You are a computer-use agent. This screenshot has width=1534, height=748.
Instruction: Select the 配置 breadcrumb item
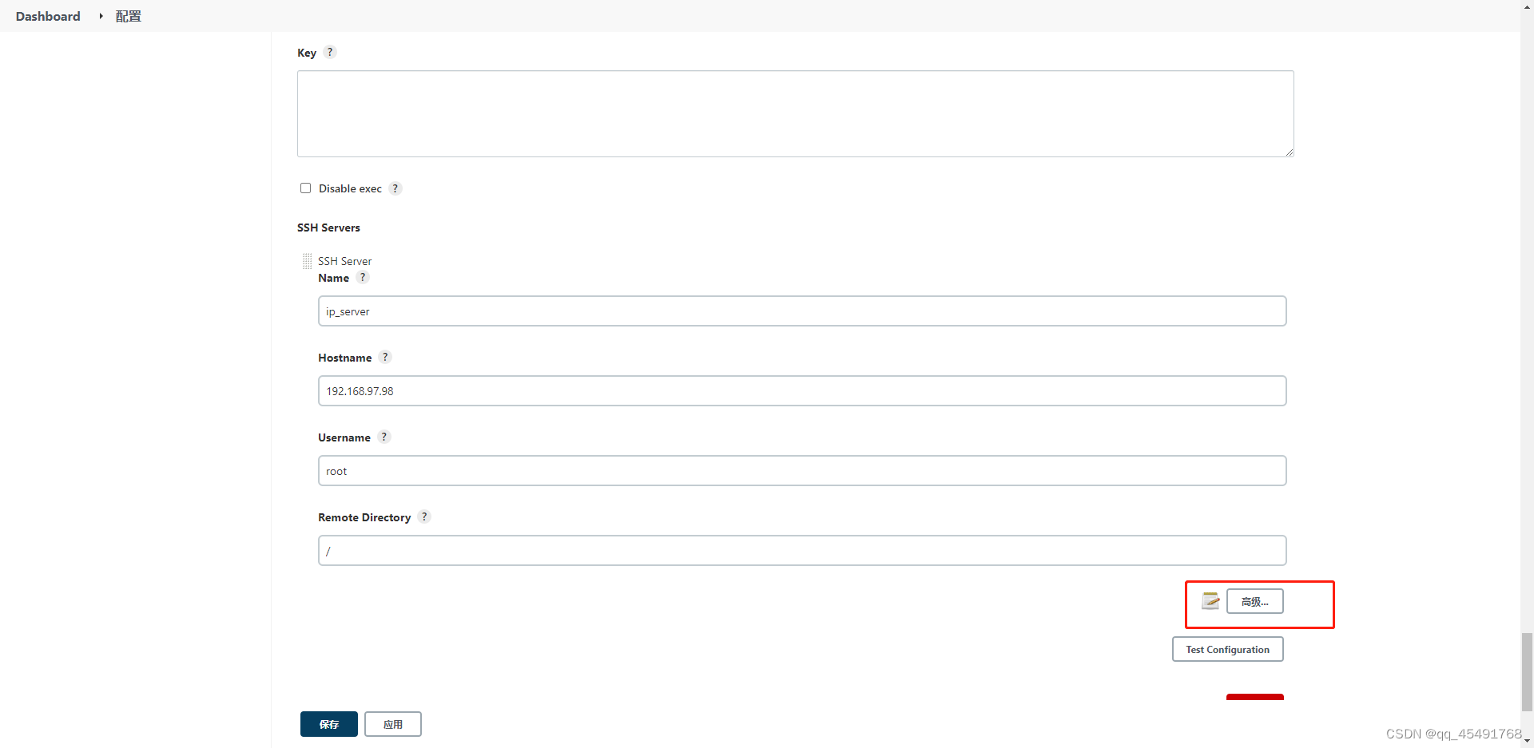128,16
